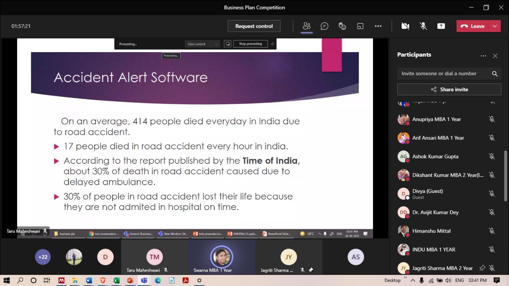Open More actions ellipsis in meeting toolbar
The width and height of the screenshot is (509, 286).
point(378,26)
